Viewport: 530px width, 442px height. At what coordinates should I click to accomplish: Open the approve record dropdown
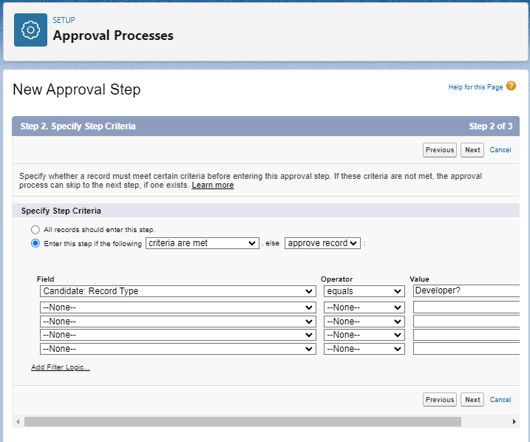pyautogui.click(x=322, y=243)
